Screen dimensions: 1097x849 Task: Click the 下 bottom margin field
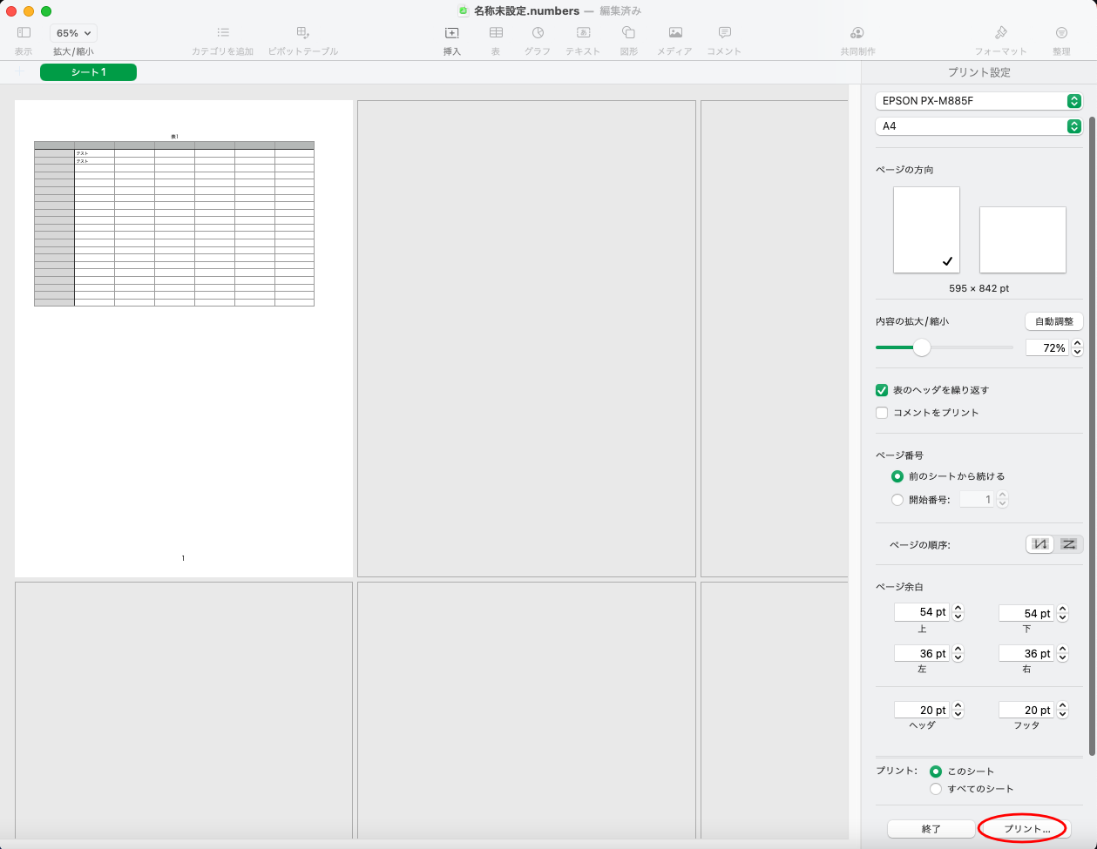tap(1026, 613)
